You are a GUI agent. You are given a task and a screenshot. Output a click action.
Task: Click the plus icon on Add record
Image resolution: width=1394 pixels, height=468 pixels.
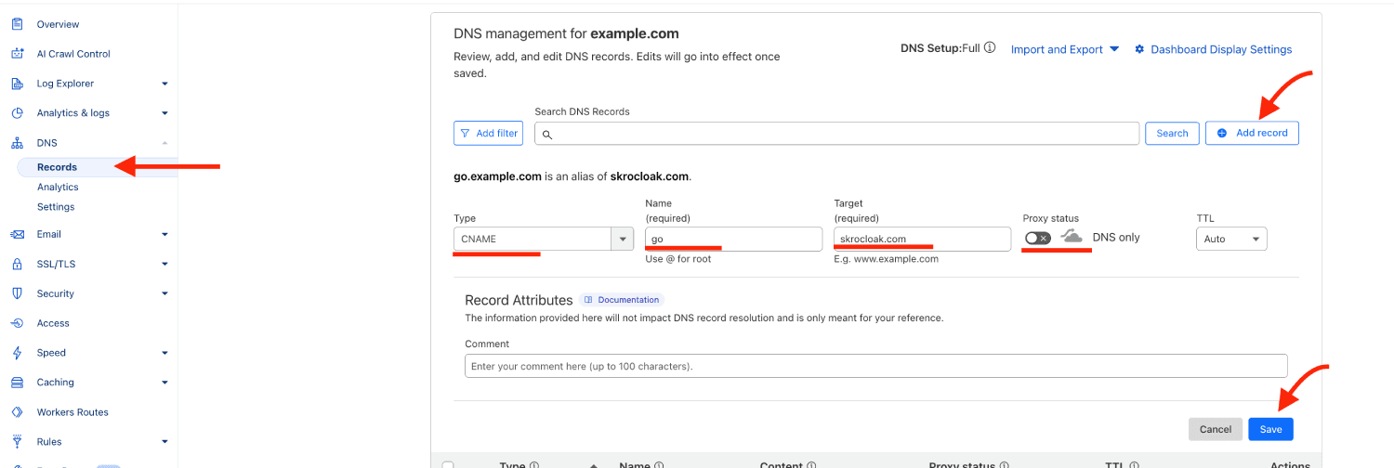point(1222,134)
